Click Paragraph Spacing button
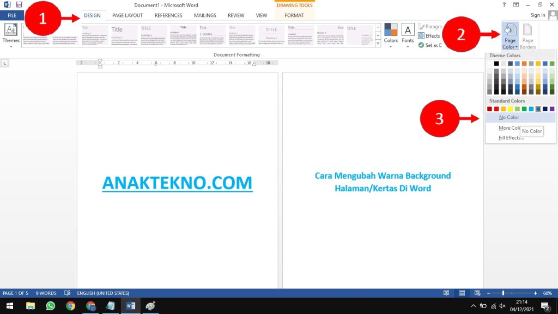This screenshot has width=558, height=314. 430,26
